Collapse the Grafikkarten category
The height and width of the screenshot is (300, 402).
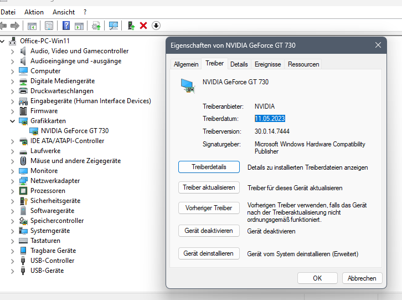[12, 121]
